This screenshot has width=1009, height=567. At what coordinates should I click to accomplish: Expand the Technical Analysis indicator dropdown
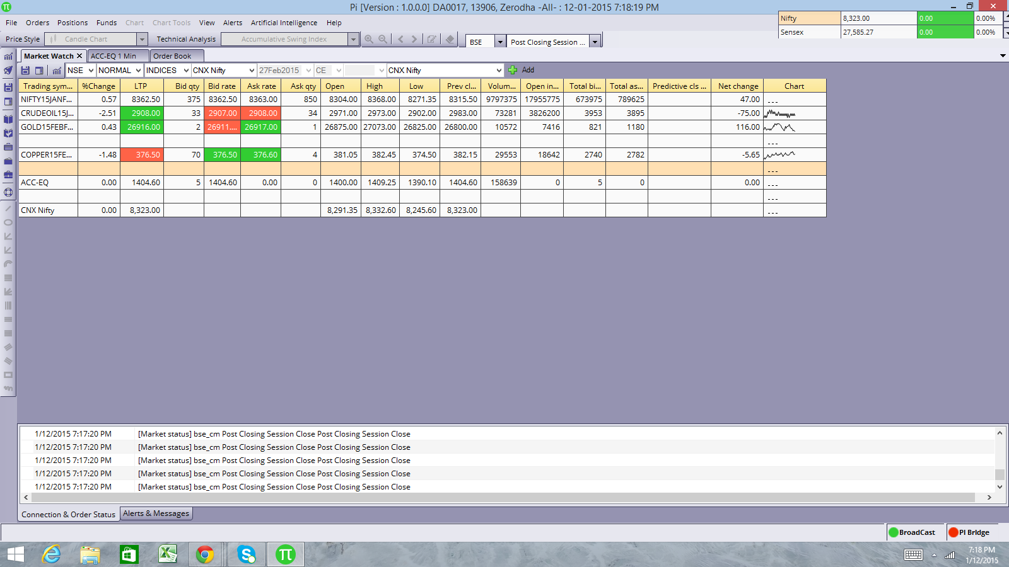(353, 39)
